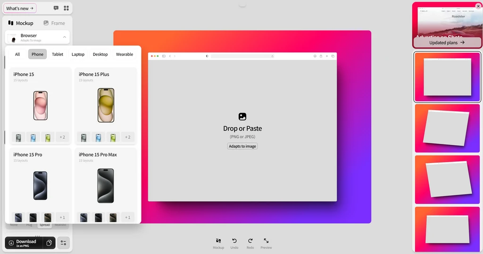
Task: Click the Undo icon
Action: [234, 241]
